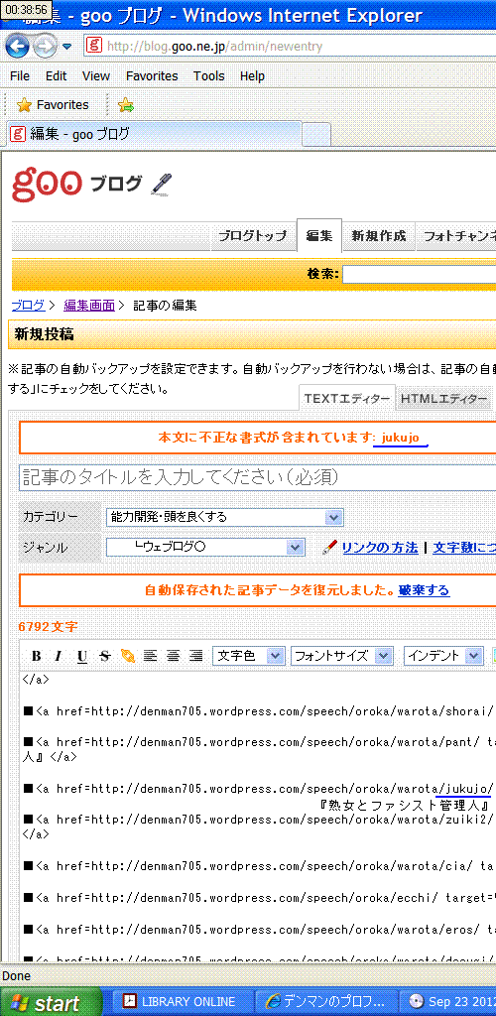Align text right in editor toolbar
Image resolution: width=496 pixels, height=1016 pixels.
click(195, 657)
